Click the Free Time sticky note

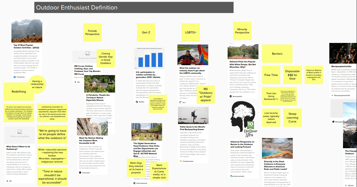[x=271, y=75]
